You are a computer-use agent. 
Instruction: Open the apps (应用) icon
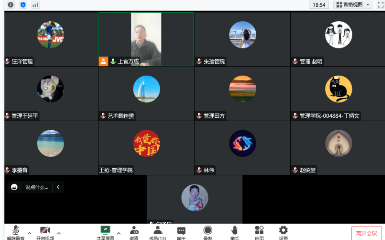coord(259,231)
